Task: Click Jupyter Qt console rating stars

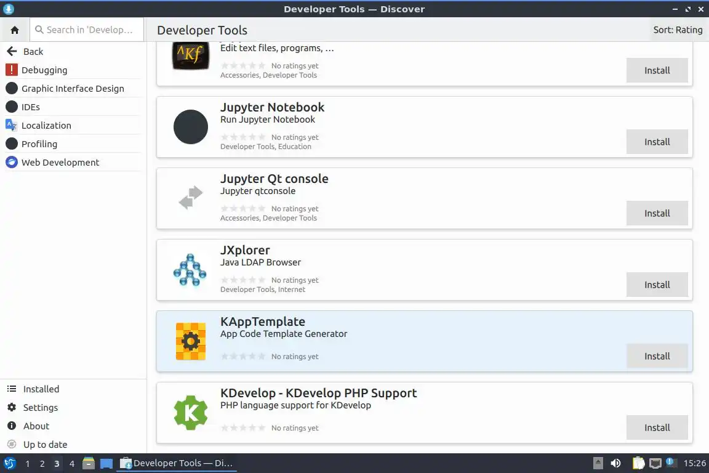Action: tap(243, 208)
